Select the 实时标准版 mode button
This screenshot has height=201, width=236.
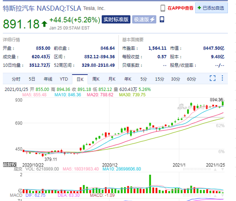point(116,19)
